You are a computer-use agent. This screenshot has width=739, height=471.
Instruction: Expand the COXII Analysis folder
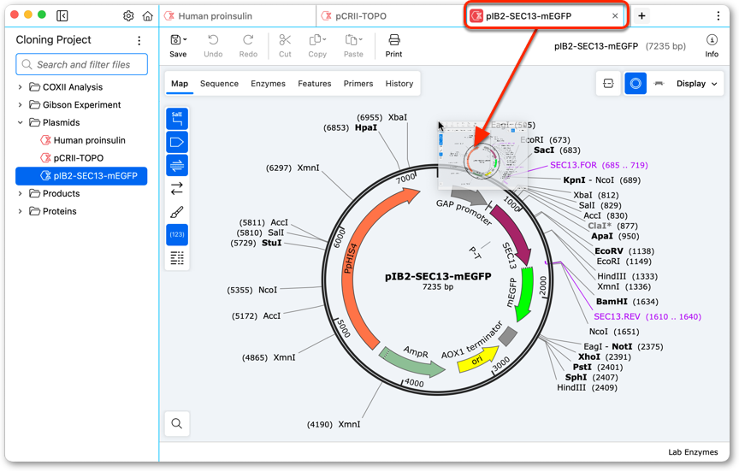(20, 87)
